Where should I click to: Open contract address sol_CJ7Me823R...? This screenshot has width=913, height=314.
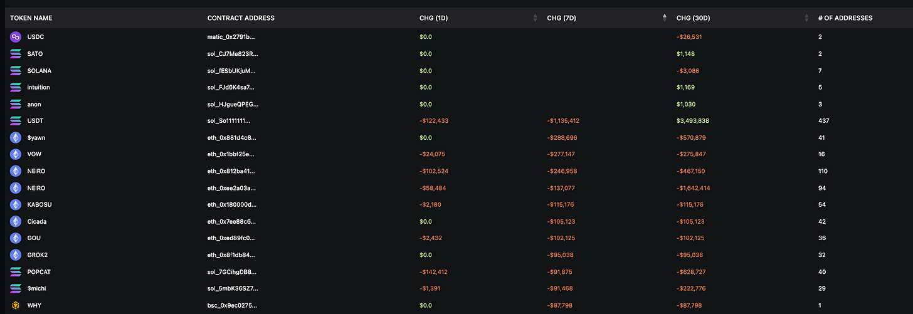pos(233,54)
